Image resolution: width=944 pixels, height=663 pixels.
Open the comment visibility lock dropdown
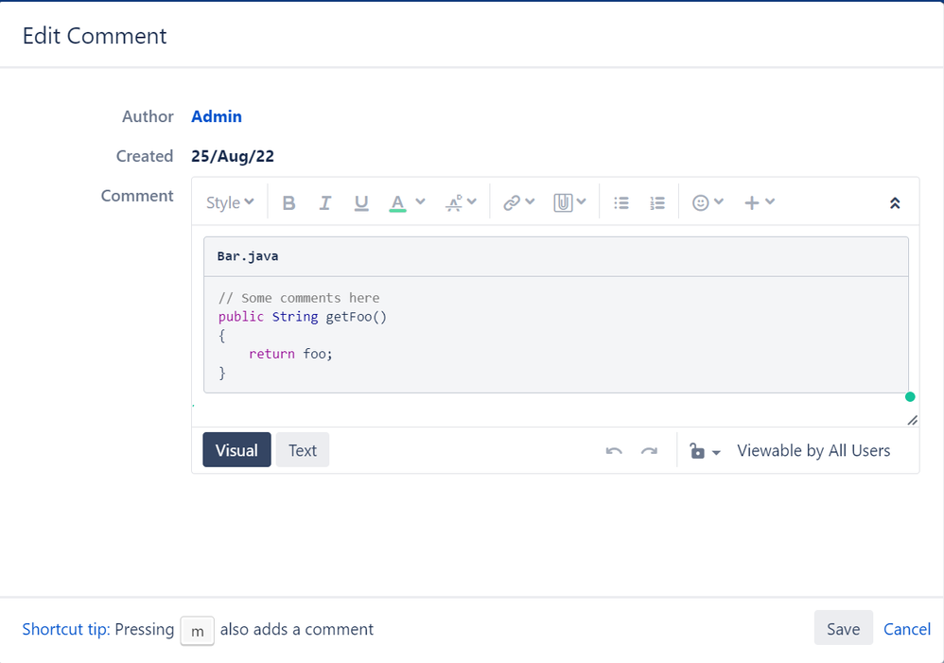(x=705, y=451)
